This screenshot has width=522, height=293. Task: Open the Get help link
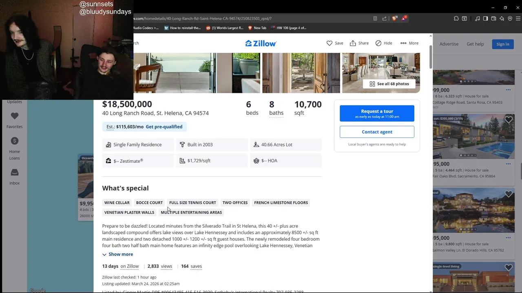click(x=475, y=44)
